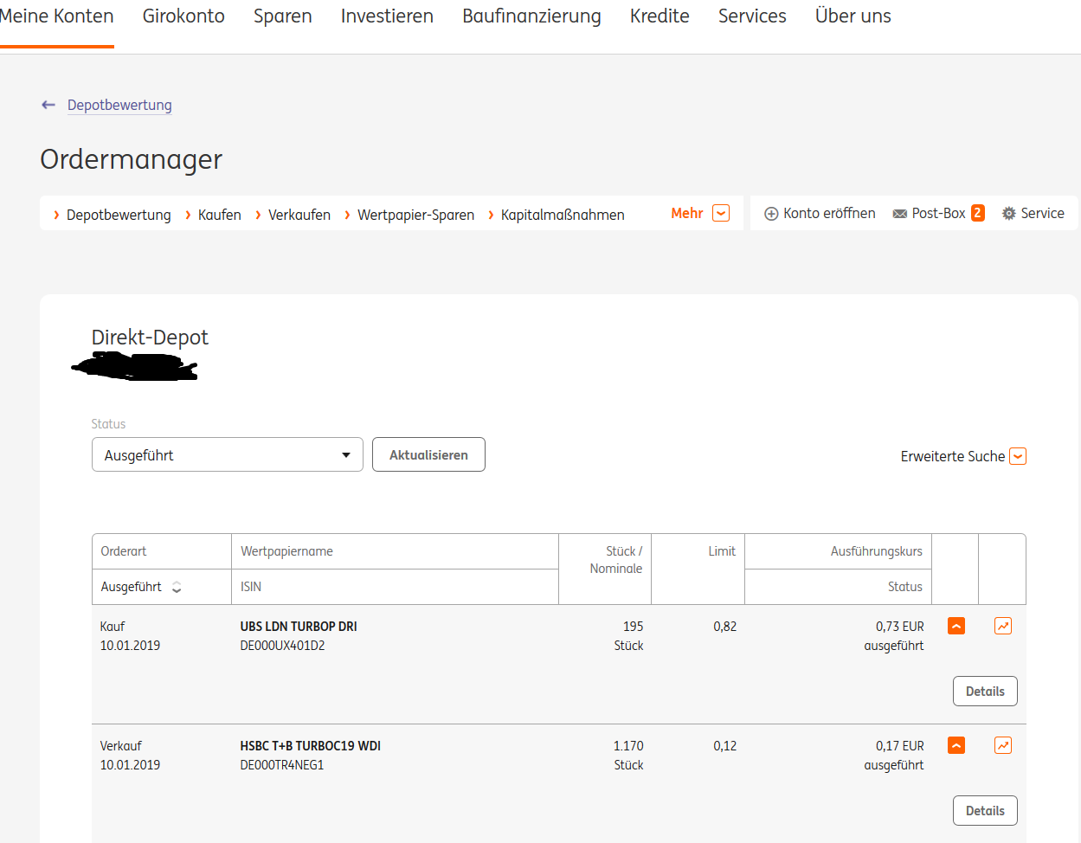Show Details for the UBS Kauf order
The width and height of the screenshot is (1081, 843).
coord(985,692)
